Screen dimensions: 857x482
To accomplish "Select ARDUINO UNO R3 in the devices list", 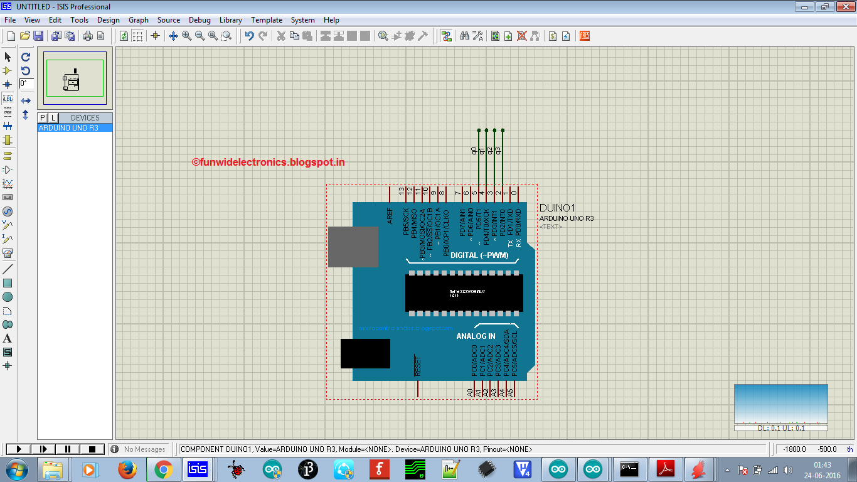I will [75, 127].
